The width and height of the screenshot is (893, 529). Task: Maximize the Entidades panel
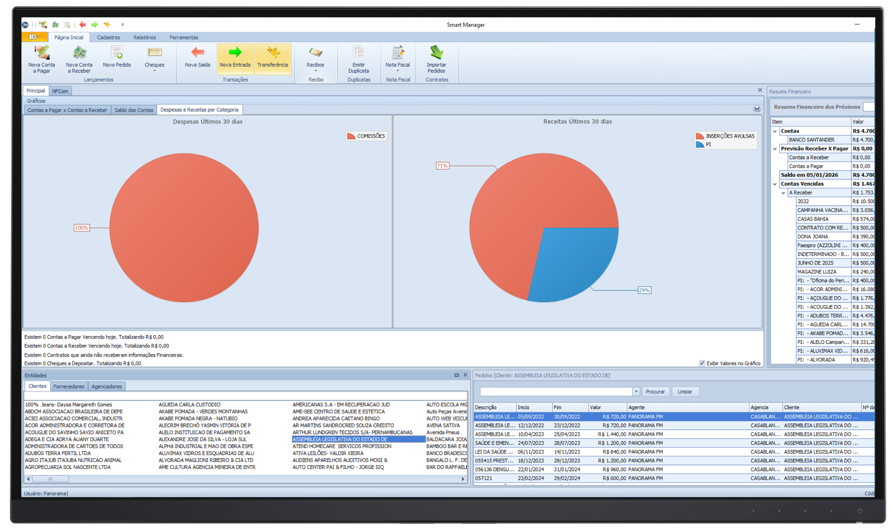(x=456, y=375)
